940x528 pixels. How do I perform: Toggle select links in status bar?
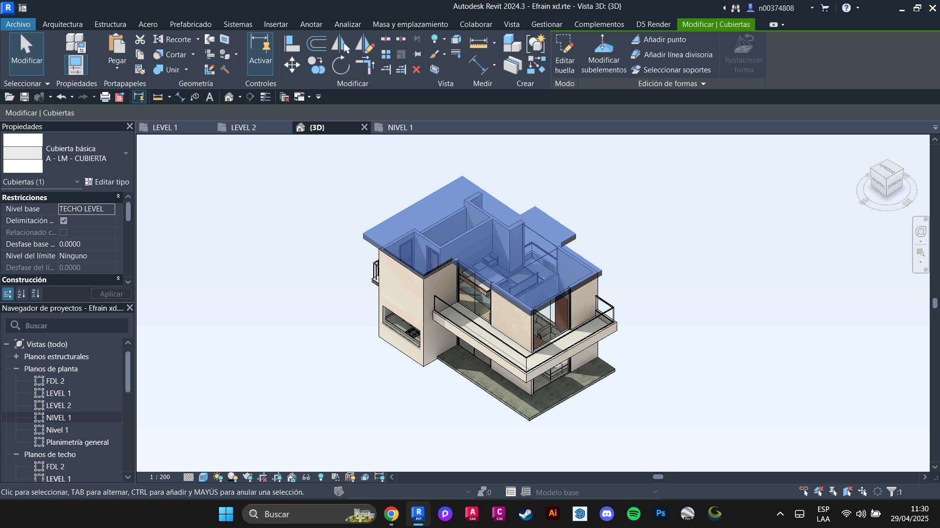tap(804, 492)
